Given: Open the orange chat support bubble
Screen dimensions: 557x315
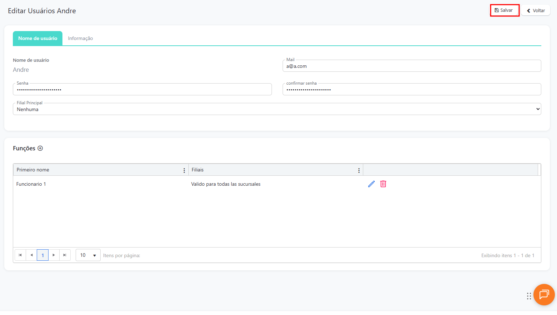Looking at the screenshot, I should click(x=544, y=295).
